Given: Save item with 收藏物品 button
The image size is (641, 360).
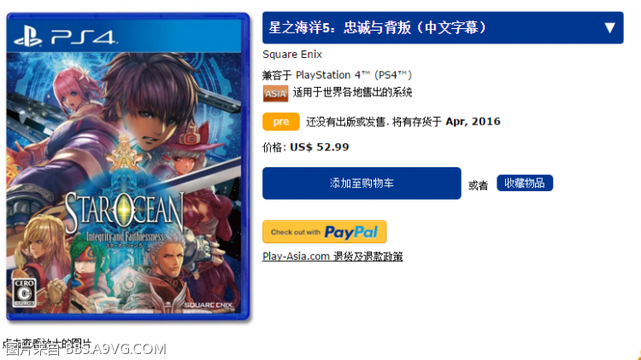Looking at the screenshot, I should [x=525, y=183].
